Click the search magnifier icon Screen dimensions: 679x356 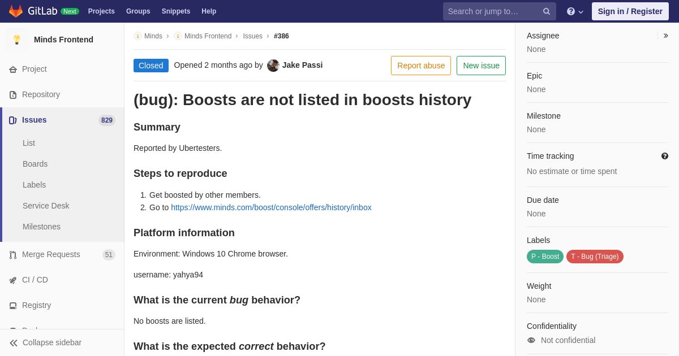pyautogui.click(x=547, y=11)
